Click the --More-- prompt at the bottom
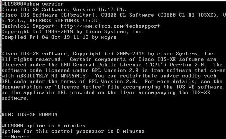Screen dimensions: 226x139 (x=17, y=137)
